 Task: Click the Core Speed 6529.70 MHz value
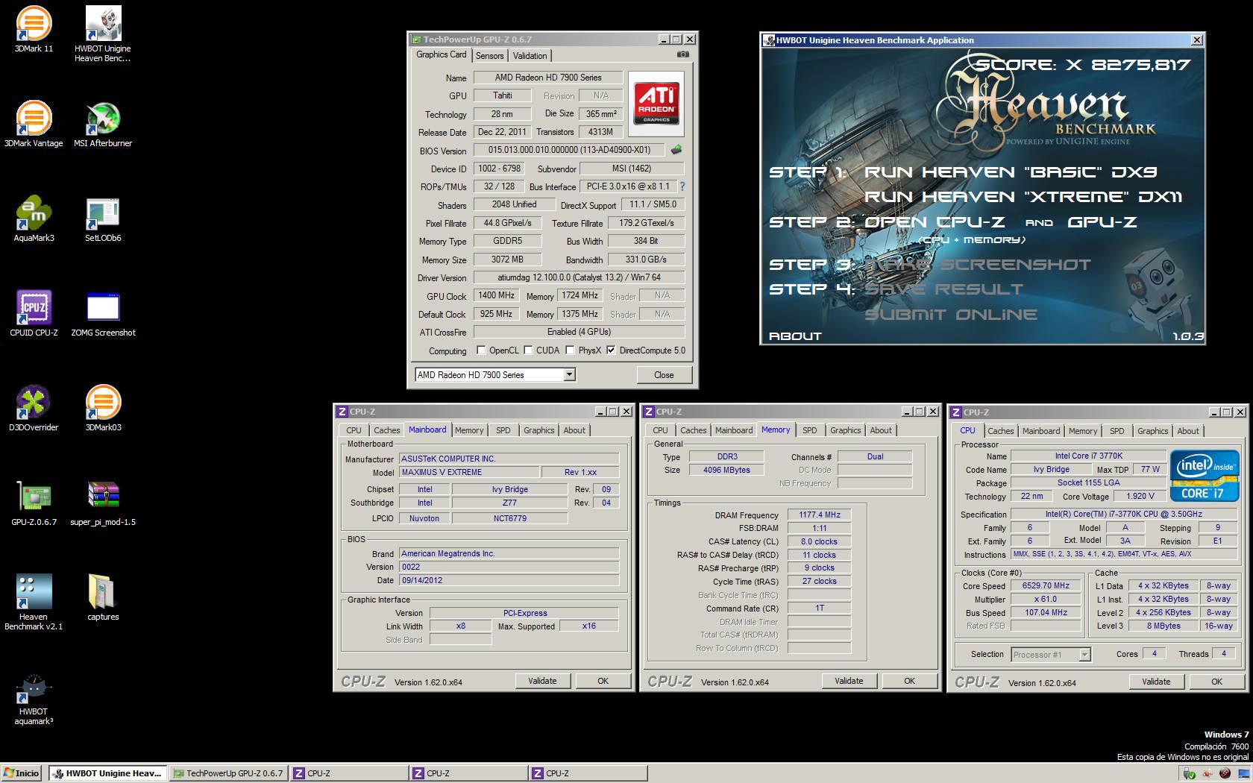coord(1045,586)
